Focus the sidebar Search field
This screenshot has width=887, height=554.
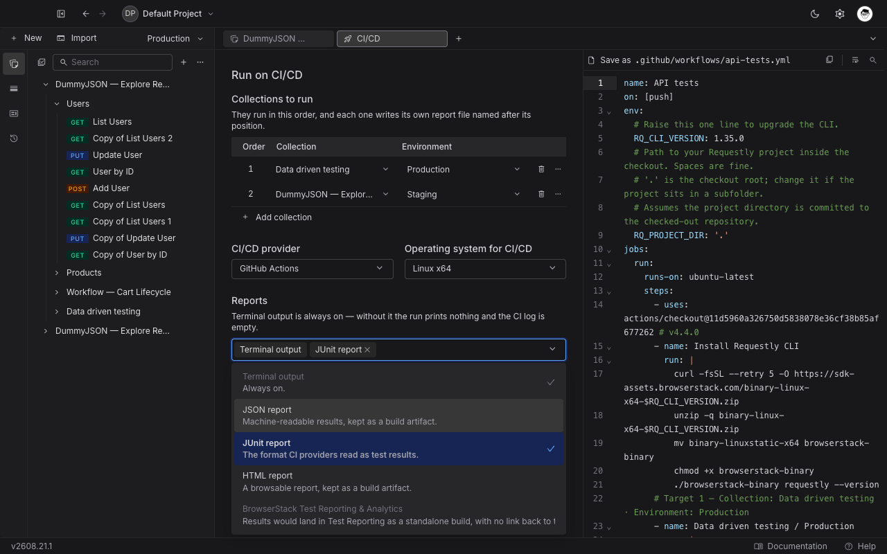(x=112, y=62)
